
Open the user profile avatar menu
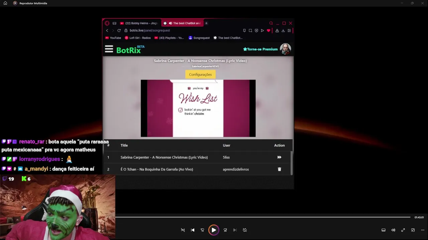tap(285, 49)
